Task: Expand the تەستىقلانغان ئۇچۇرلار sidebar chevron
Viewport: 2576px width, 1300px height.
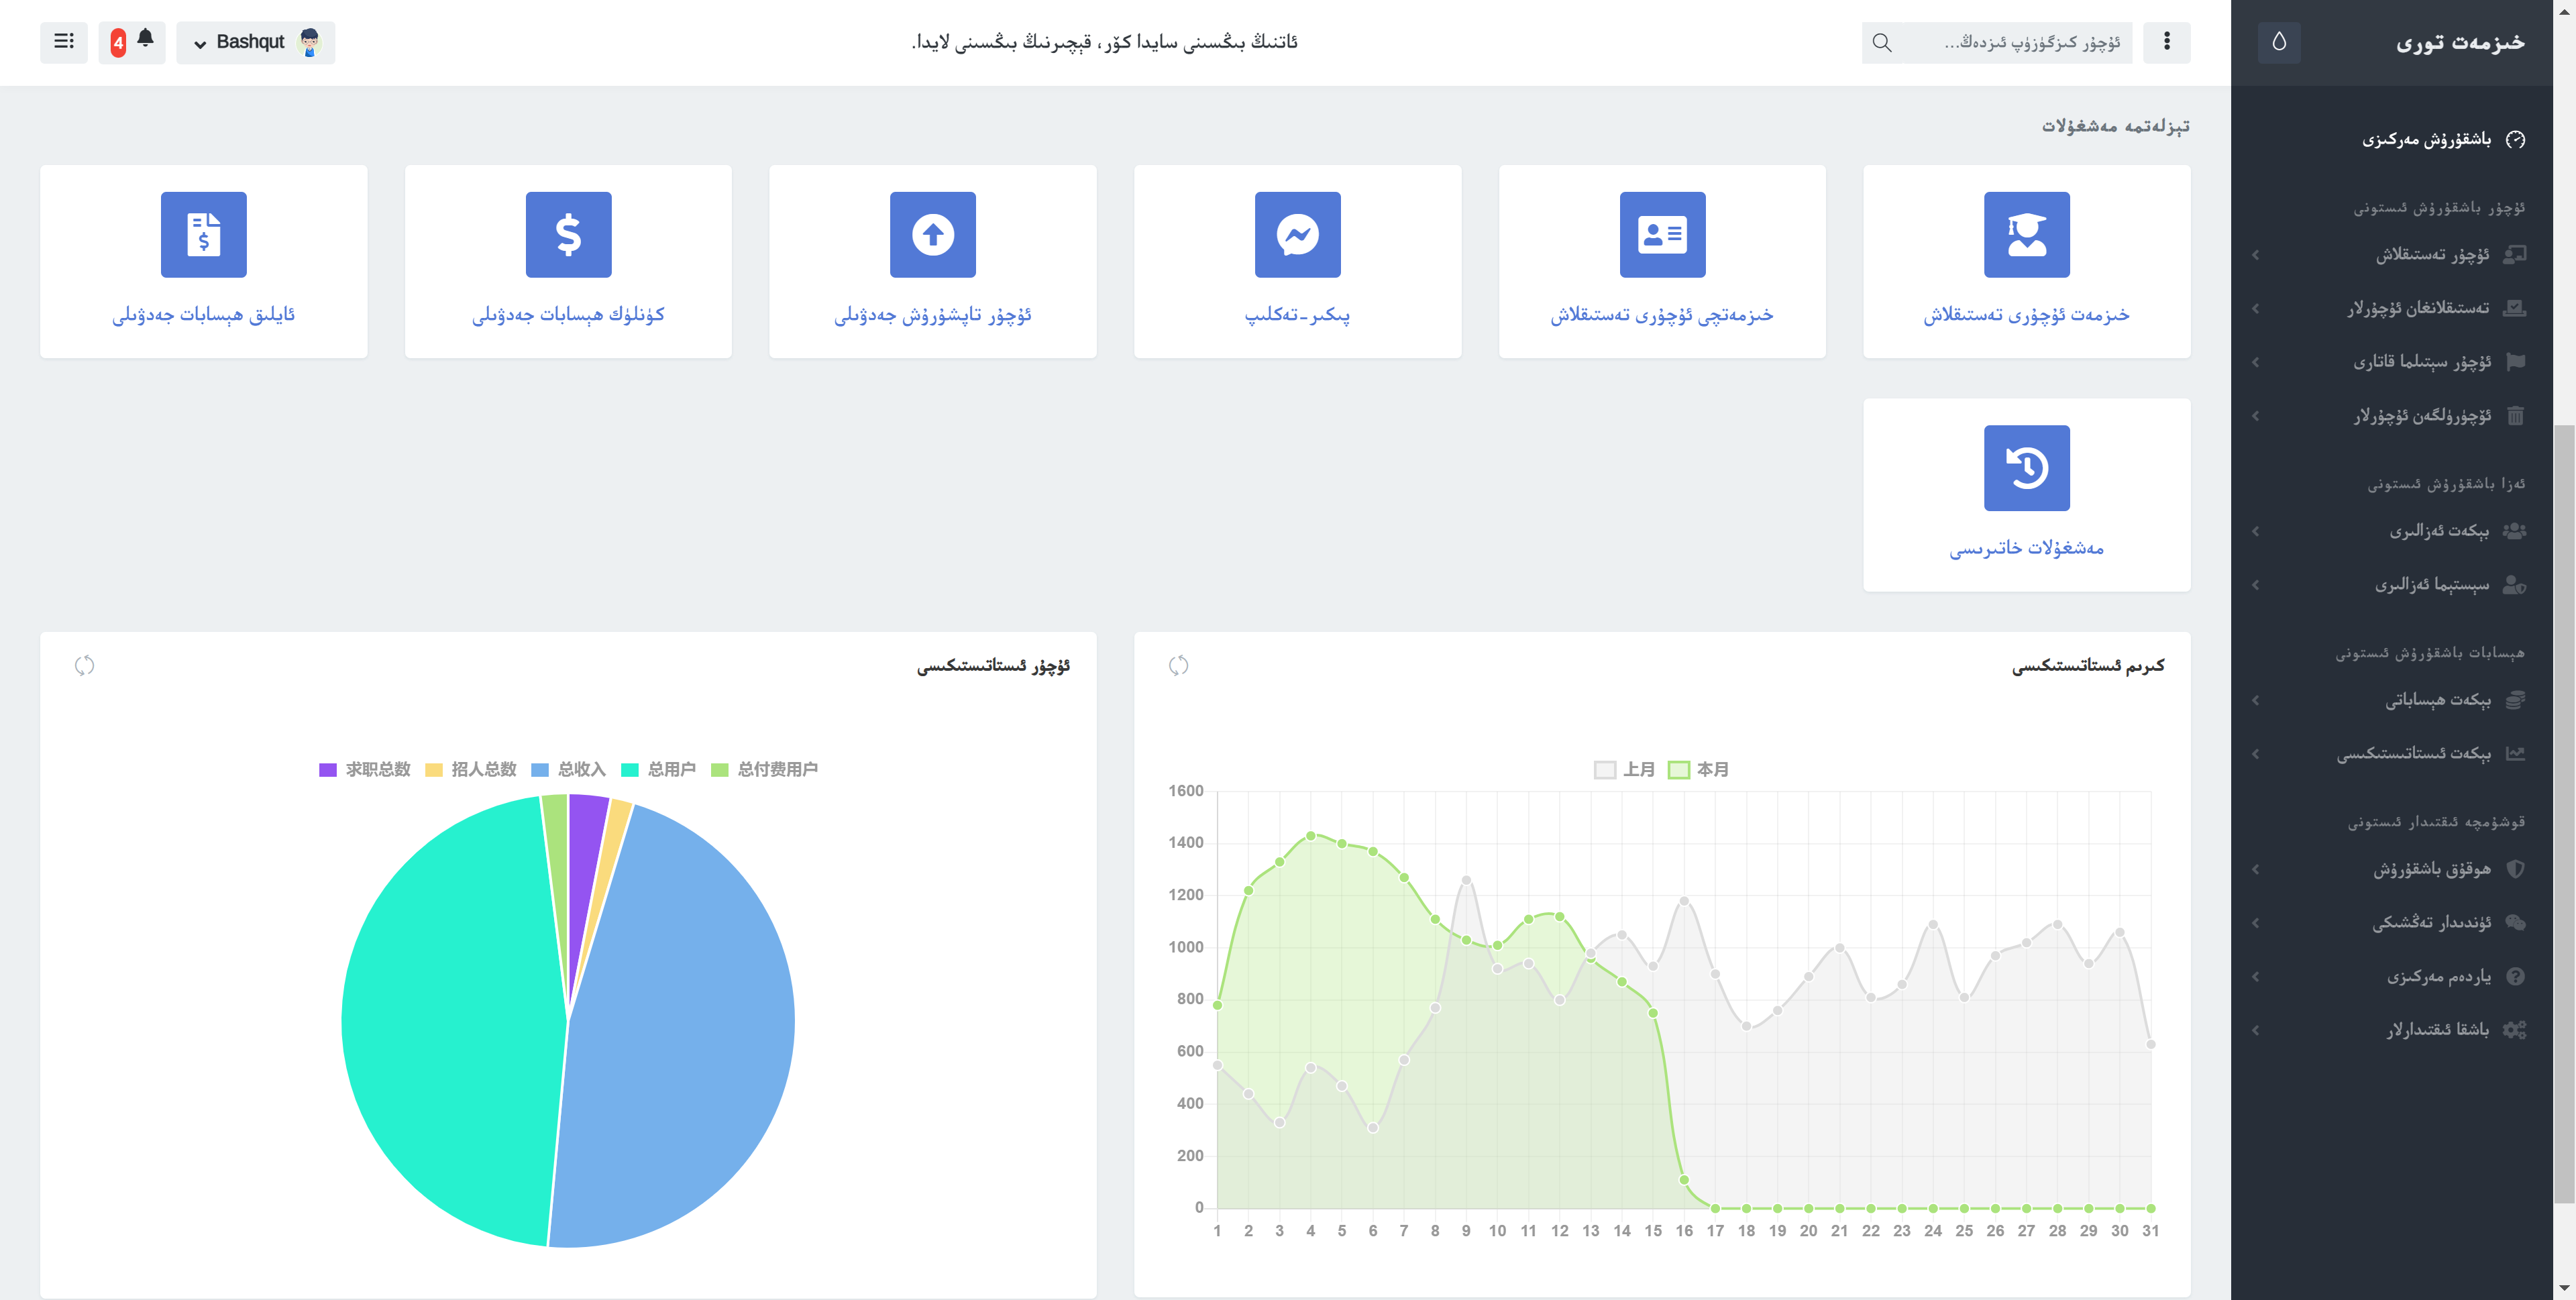Action: point(2256,308)
